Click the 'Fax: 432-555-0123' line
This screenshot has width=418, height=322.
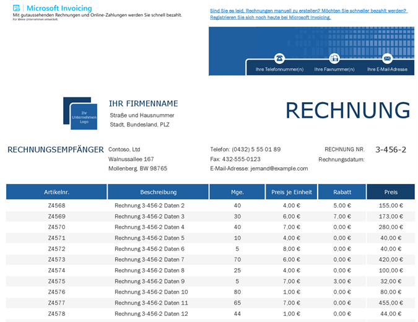coord(235,159)
